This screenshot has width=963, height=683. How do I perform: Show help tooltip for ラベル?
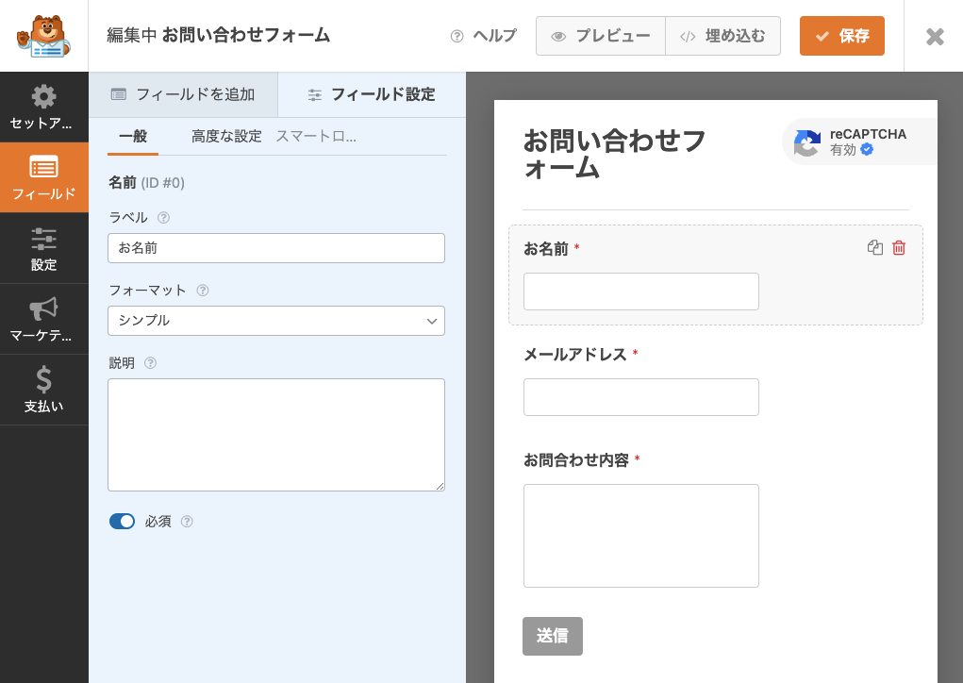[x=163, y=217]
